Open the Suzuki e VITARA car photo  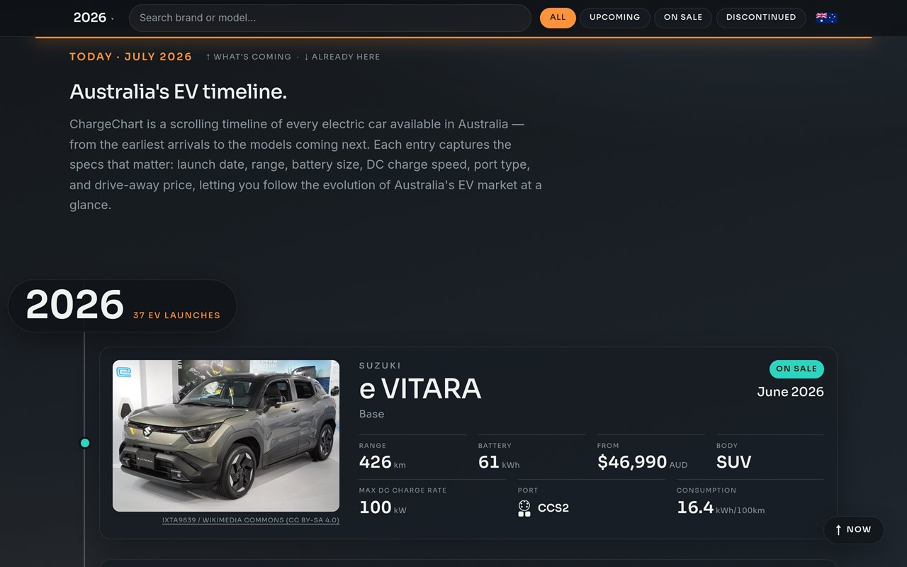point(226,436)
